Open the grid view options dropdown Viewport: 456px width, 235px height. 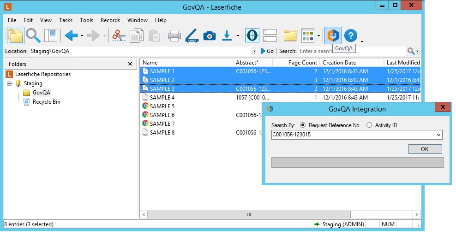pos(318,36)
